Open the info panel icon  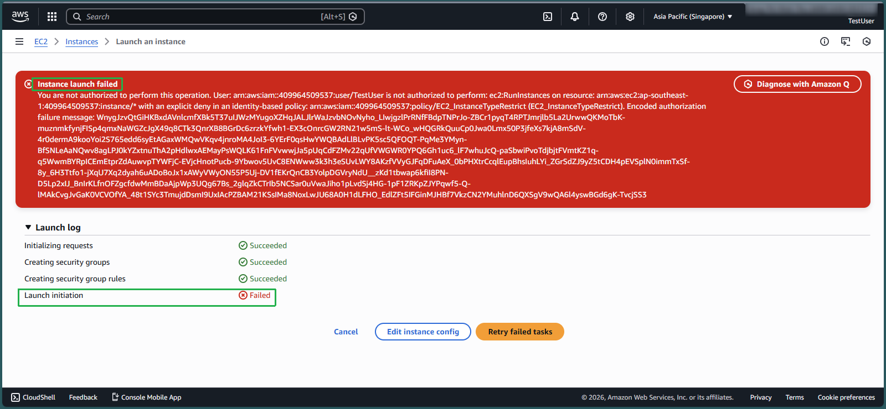(825, 41)
